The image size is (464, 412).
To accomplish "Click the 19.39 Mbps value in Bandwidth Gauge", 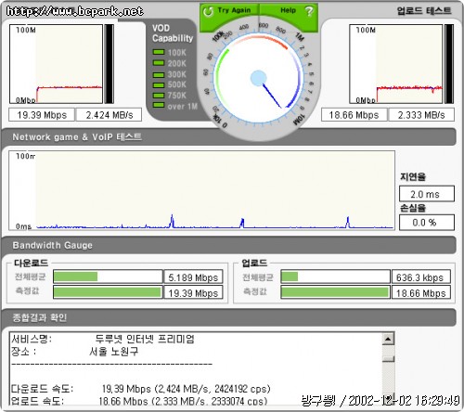I will [x=193, y=292].
